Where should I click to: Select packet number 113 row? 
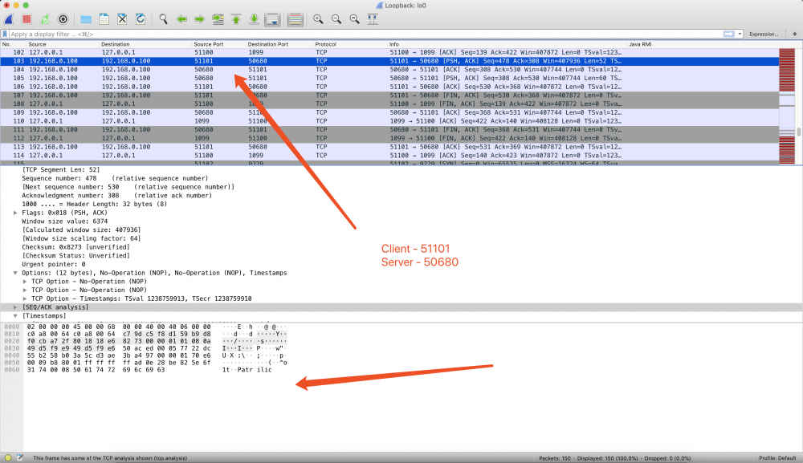[x=389, y=147]
